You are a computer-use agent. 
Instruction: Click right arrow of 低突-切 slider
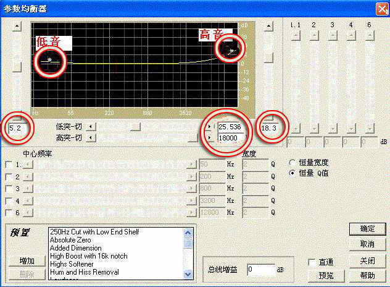click(209, 127)
